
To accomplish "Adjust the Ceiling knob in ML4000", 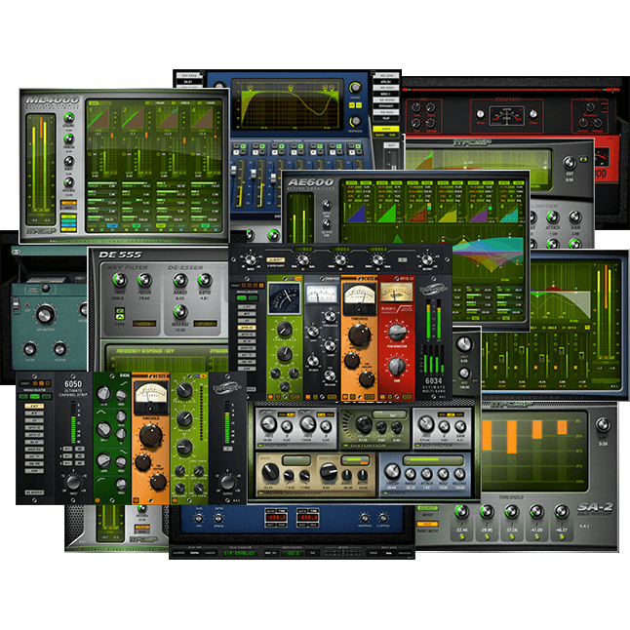I will pos(69,118).
